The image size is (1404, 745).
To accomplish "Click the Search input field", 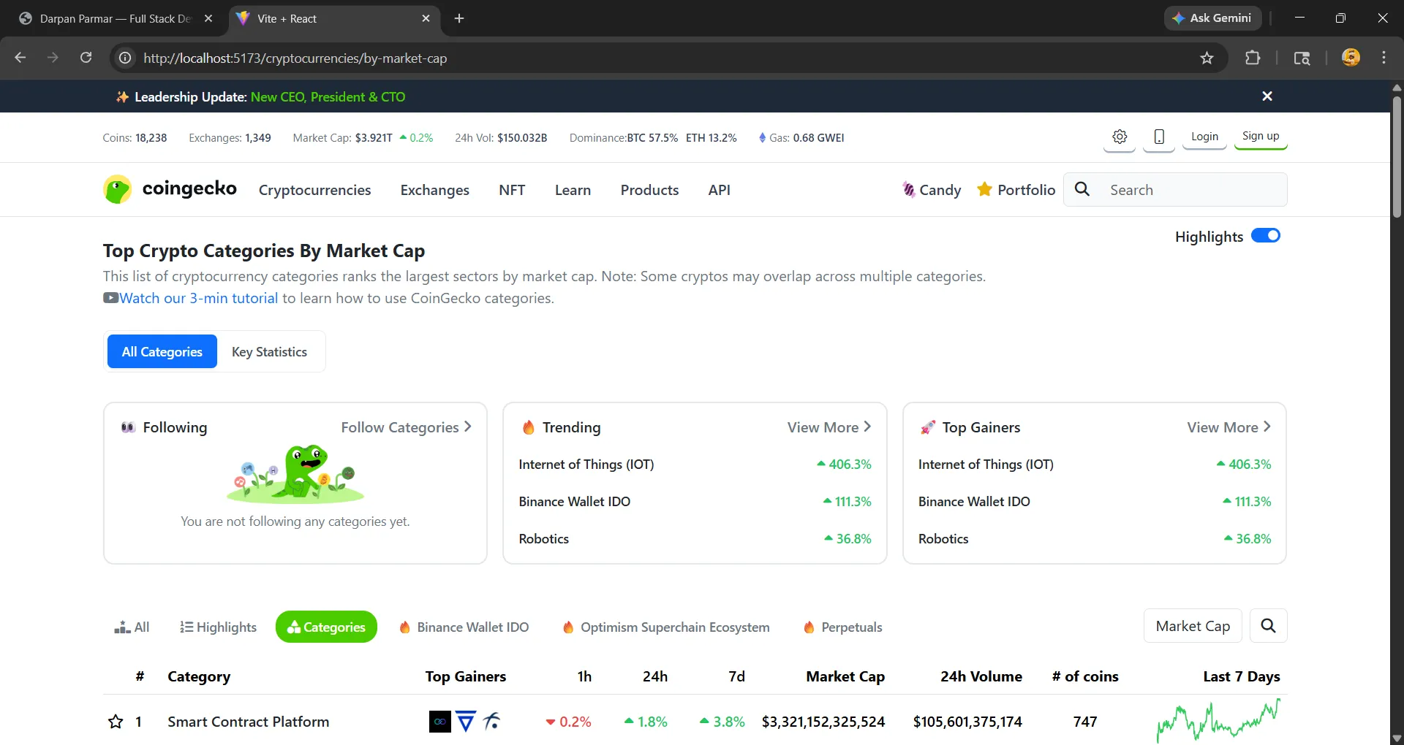I will [1175, 190].
